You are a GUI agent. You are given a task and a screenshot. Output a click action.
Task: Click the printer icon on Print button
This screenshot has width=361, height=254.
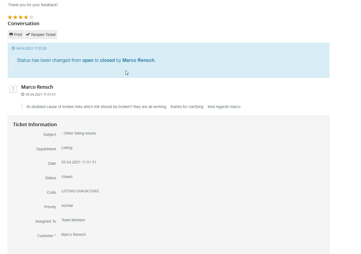coord(11,34)
